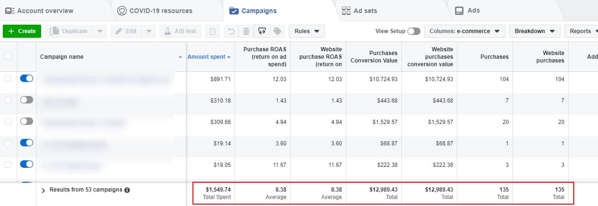Click the A/B test flask button
Viewport: 598px width, 206px height.
pos(180,31)
